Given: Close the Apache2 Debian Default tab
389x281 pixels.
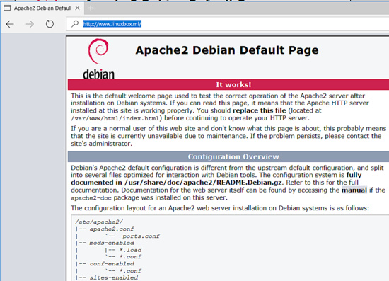Looking at the screenshot, I should point(77,8).
